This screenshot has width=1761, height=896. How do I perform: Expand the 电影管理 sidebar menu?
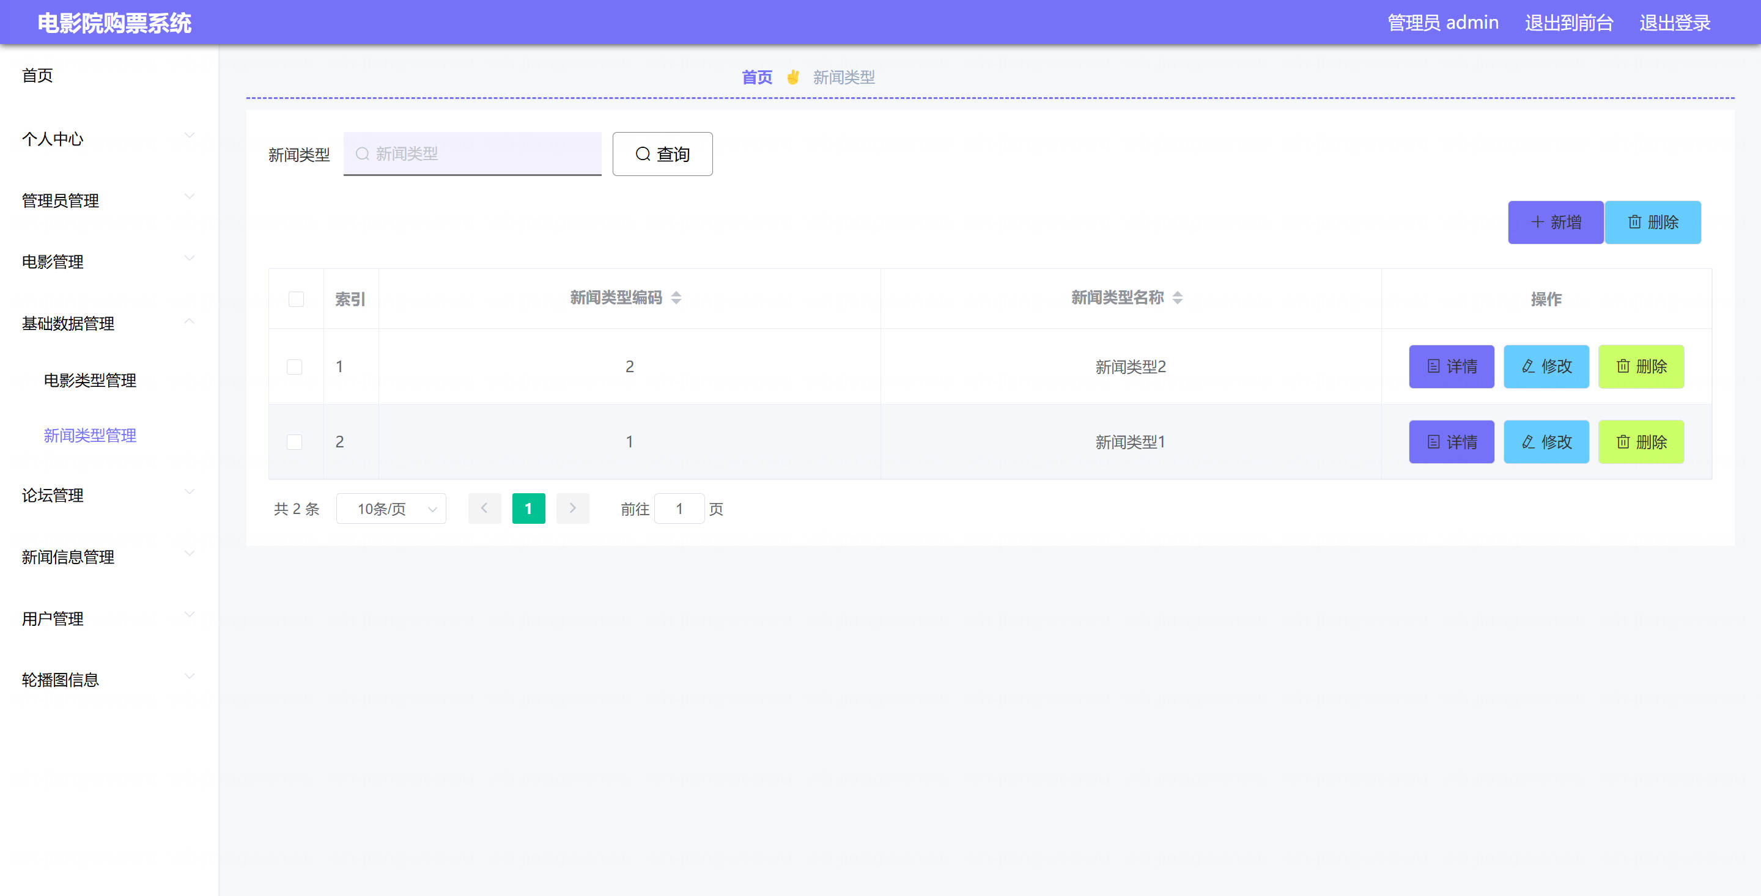tap(108, 262)
